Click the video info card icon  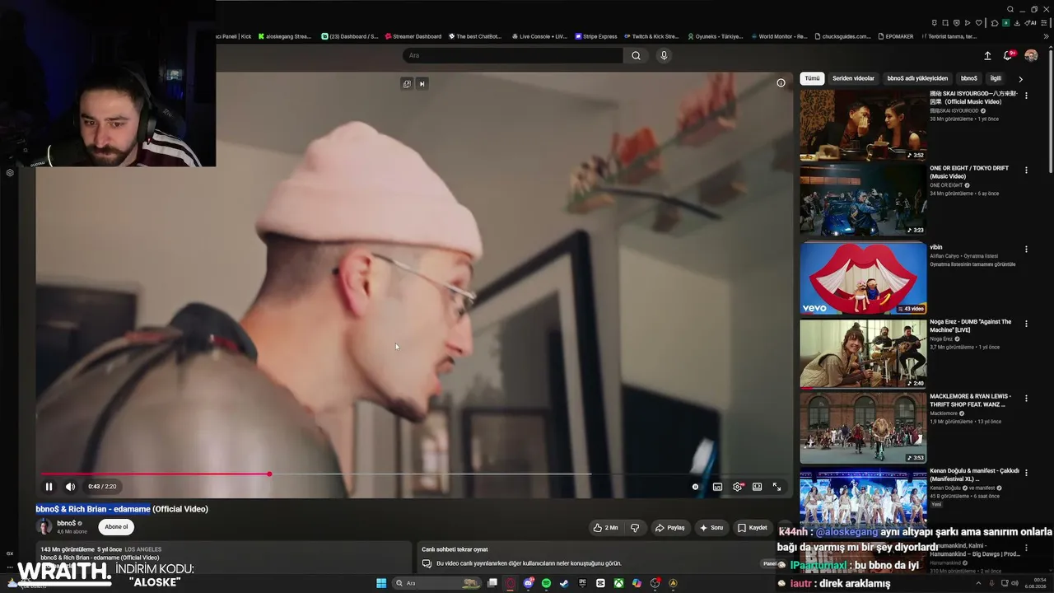tap(781, 82)
